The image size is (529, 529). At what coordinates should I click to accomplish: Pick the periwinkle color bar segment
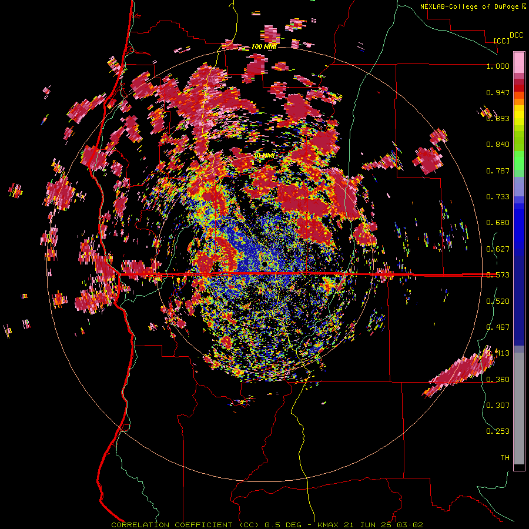point(519,186)
